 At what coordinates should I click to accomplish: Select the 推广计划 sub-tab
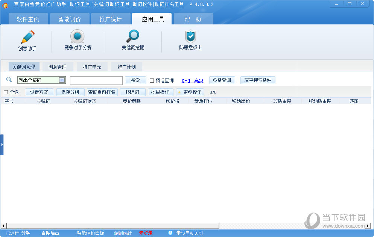coord(127,67)
